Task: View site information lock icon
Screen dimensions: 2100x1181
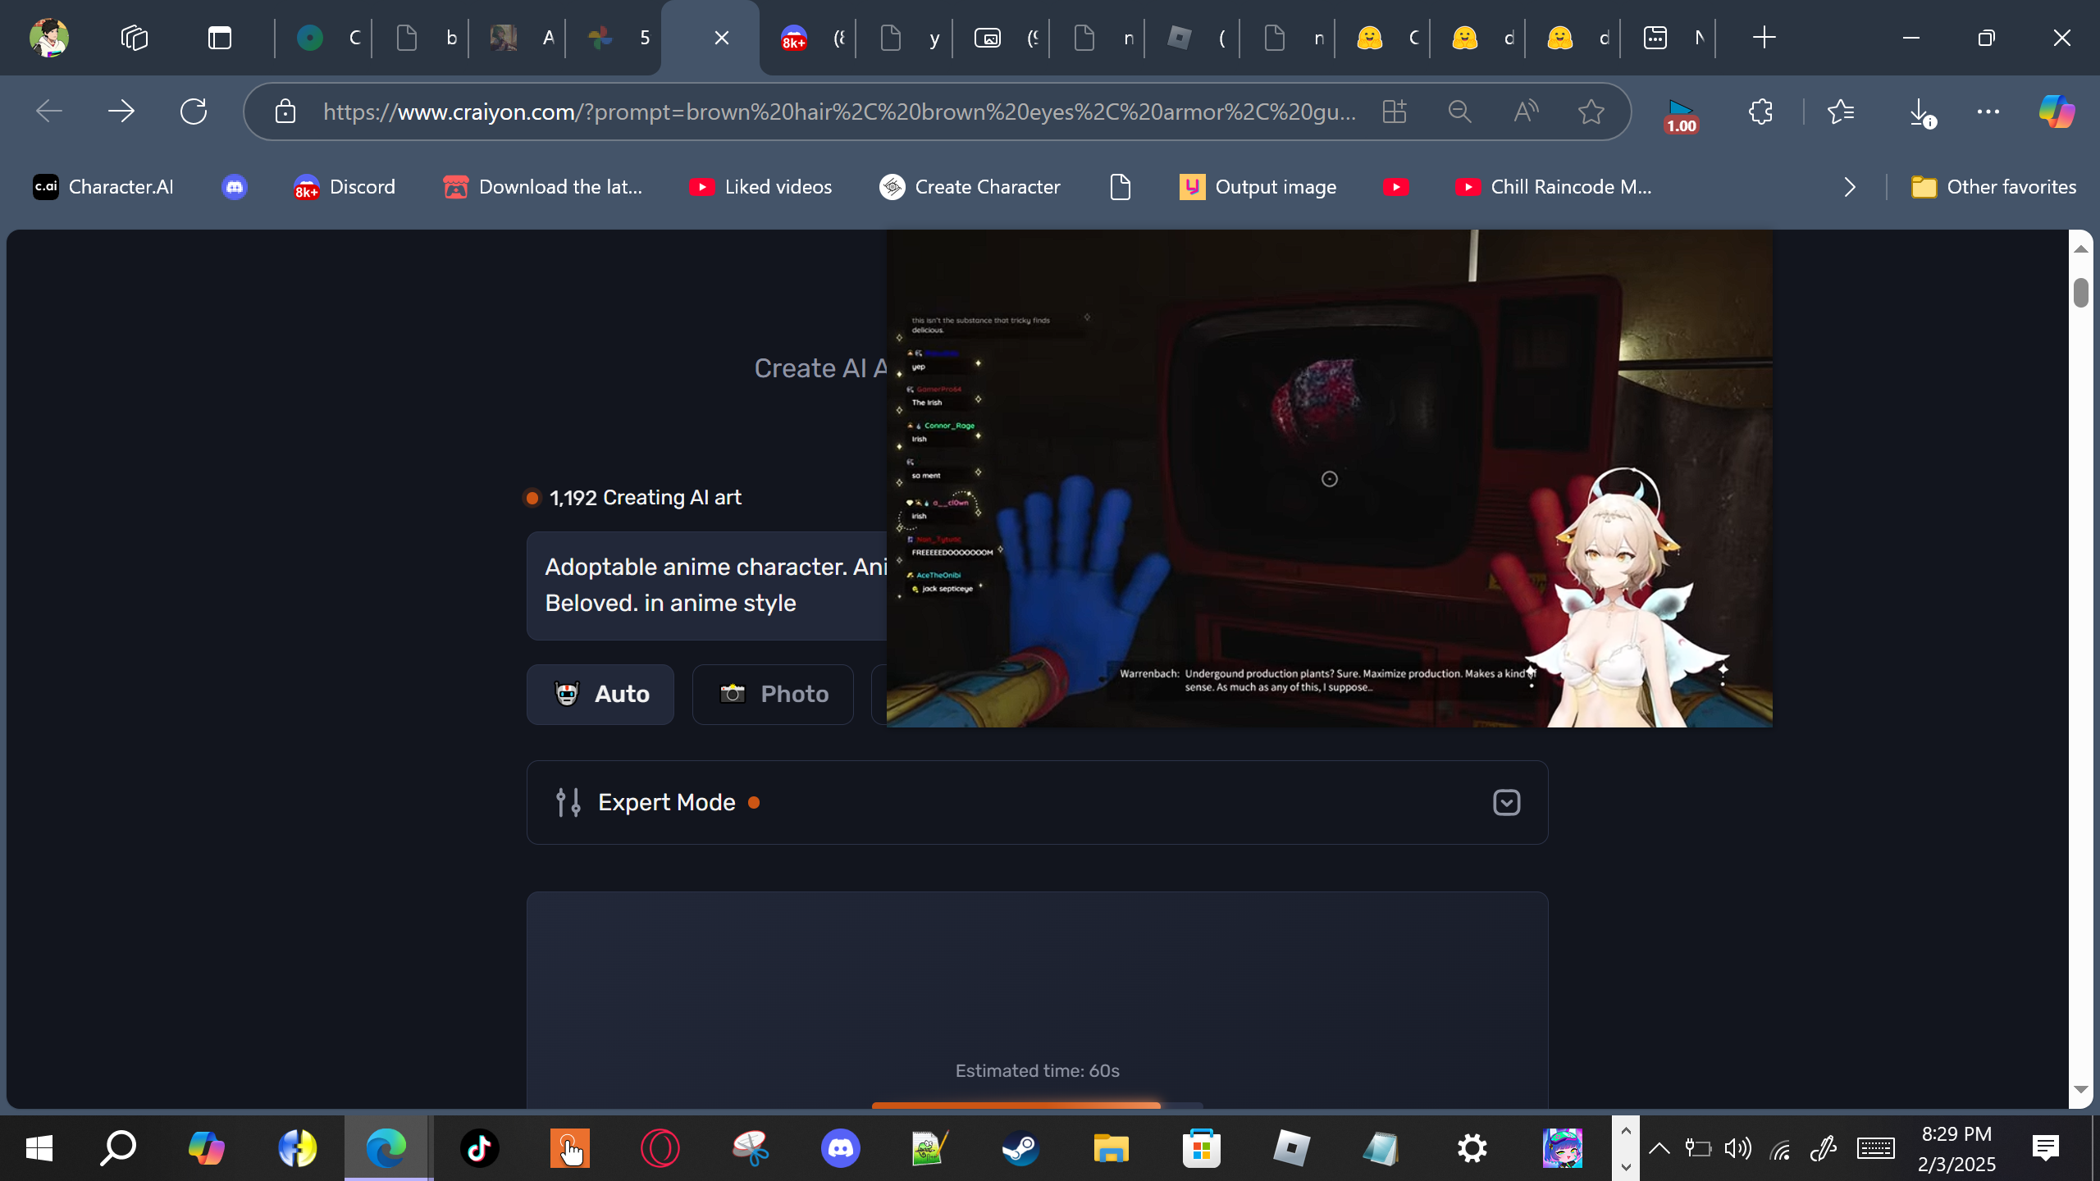Action: (x=285, y=112)
